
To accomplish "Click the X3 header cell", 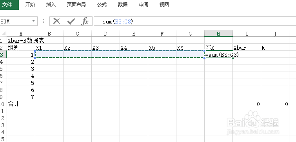I will 106,47.
